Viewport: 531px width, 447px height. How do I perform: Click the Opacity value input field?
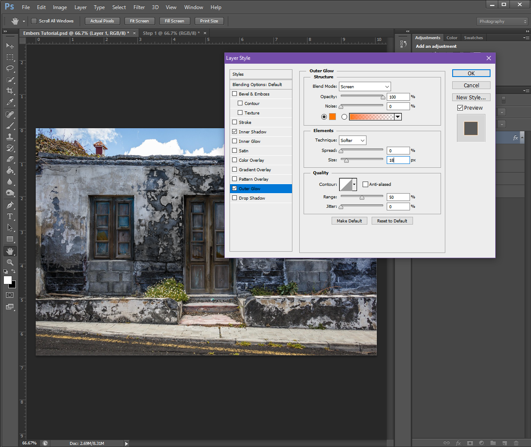click(x=398, y=97)
